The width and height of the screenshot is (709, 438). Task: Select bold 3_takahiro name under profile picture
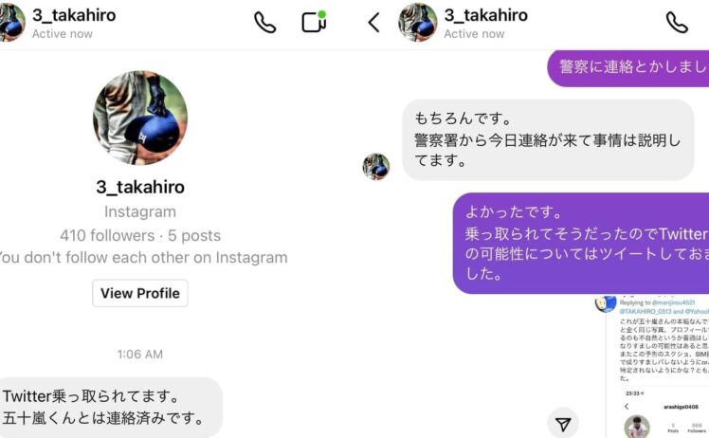pos(140,187)
